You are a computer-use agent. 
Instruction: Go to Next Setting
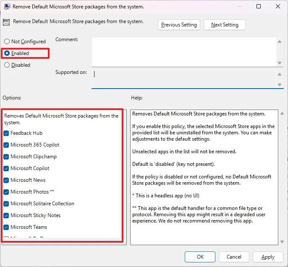click(x=225, y=25)
